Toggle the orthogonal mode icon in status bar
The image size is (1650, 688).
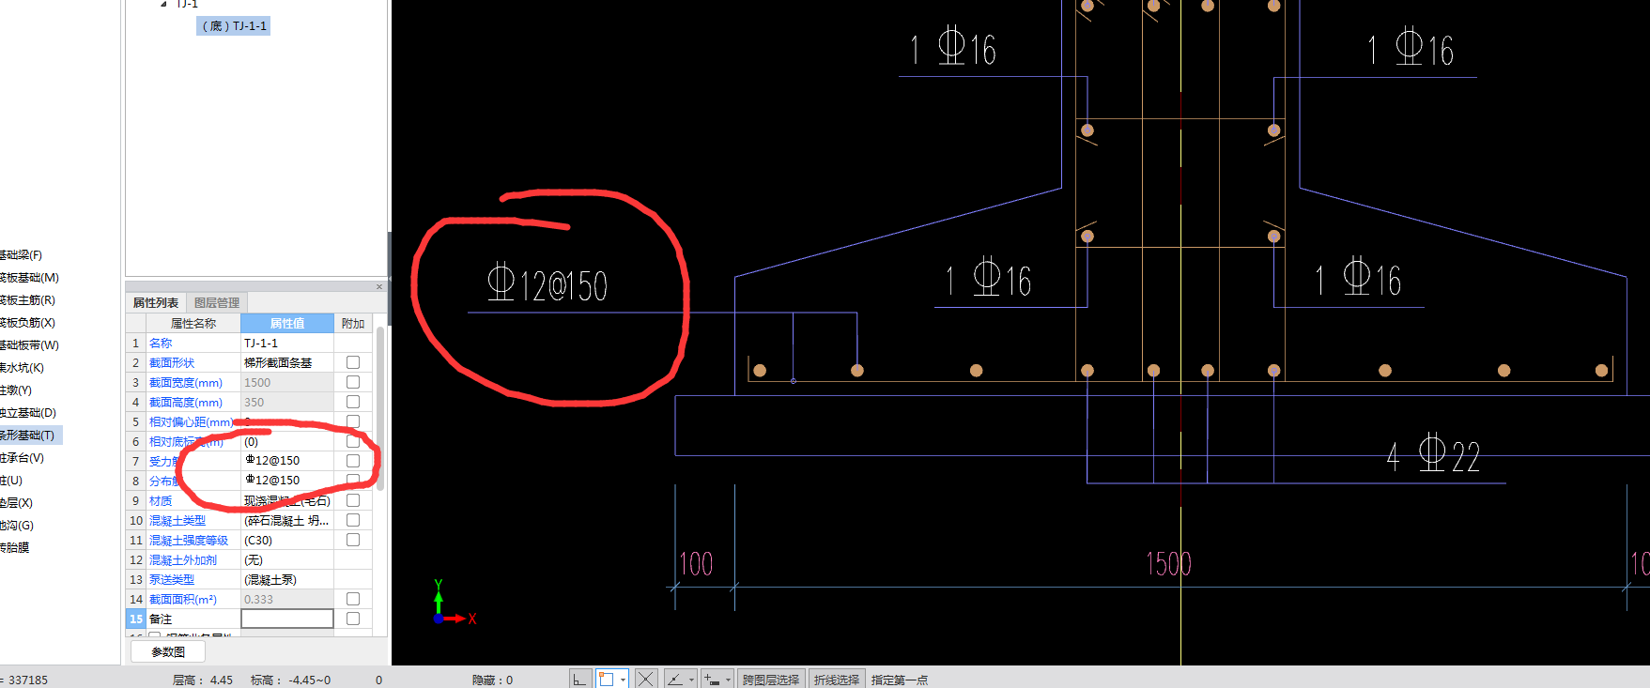click(579, 679)
